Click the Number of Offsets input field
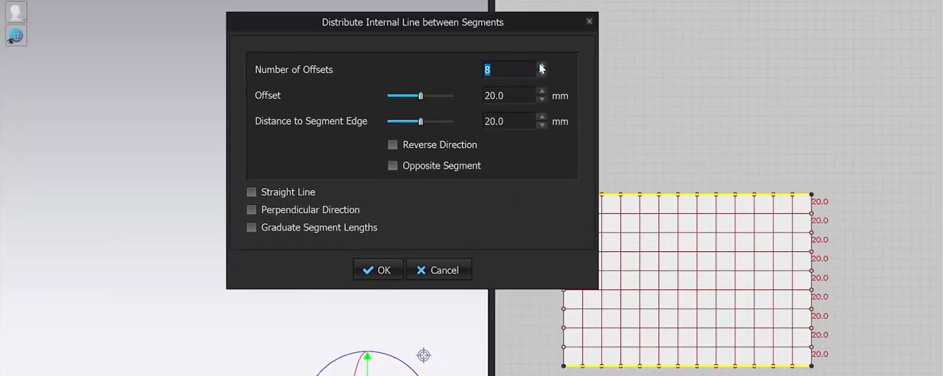The height and width of the screenshot is (376, 943). coord(509,70)
